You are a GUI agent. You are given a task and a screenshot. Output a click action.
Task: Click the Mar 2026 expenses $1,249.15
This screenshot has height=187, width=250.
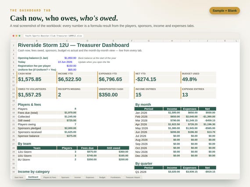(192, 121)
